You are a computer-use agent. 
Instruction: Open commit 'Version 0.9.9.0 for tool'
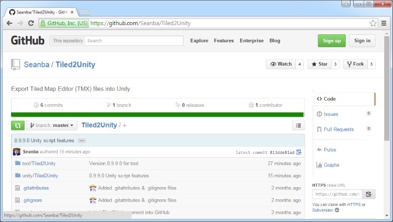[114, 164]
